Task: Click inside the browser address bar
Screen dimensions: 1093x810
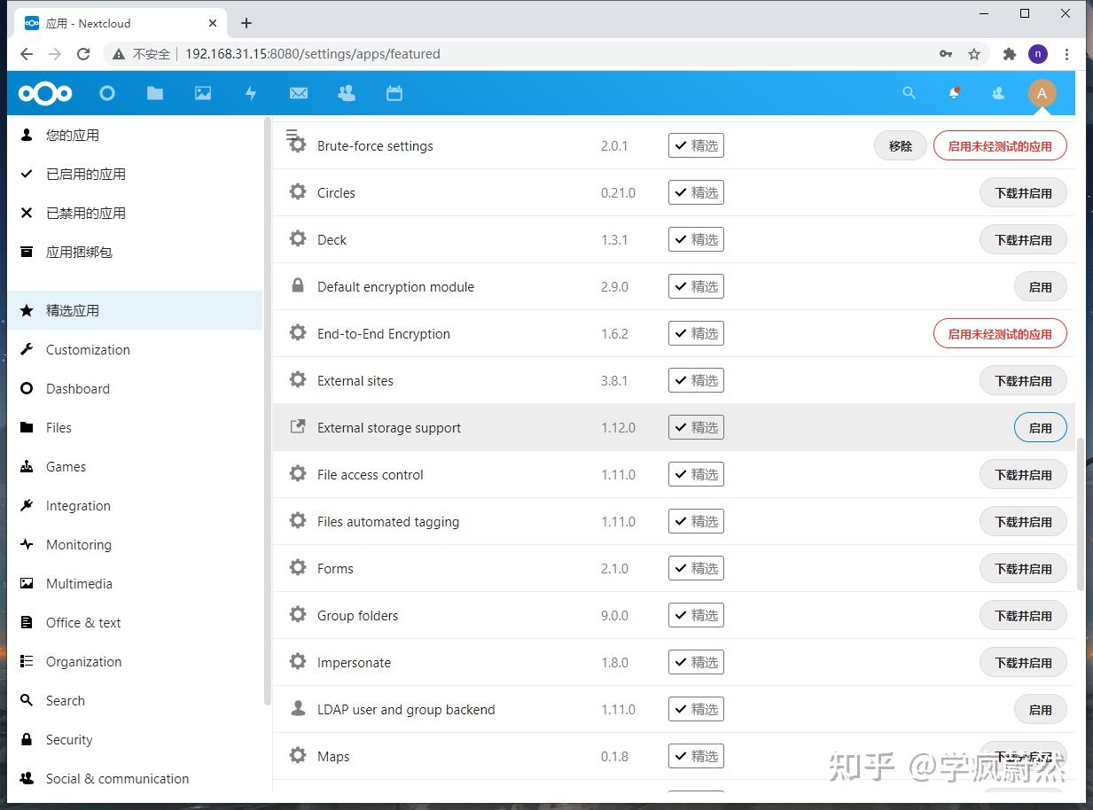Action: point(355,54)
